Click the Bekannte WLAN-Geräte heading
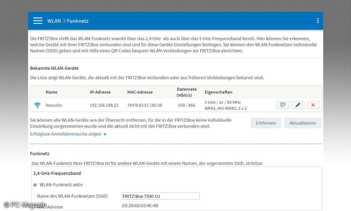 (x=54, y=68)
